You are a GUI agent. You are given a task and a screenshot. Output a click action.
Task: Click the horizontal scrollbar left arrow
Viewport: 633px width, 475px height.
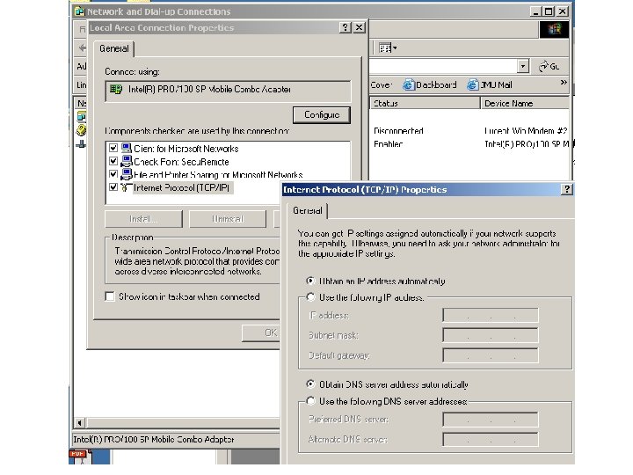(x=79, y=422)
